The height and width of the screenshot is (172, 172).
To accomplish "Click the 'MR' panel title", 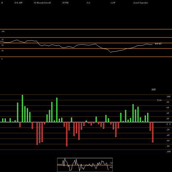I will click(x=153, y=89).
